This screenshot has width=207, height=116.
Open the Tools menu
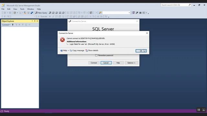(22, 9)
